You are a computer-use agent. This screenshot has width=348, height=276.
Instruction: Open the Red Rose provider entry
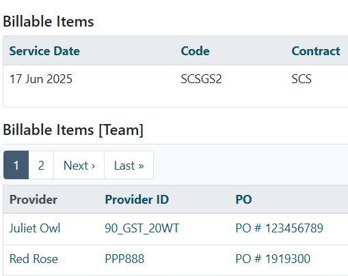coord(34,259)
